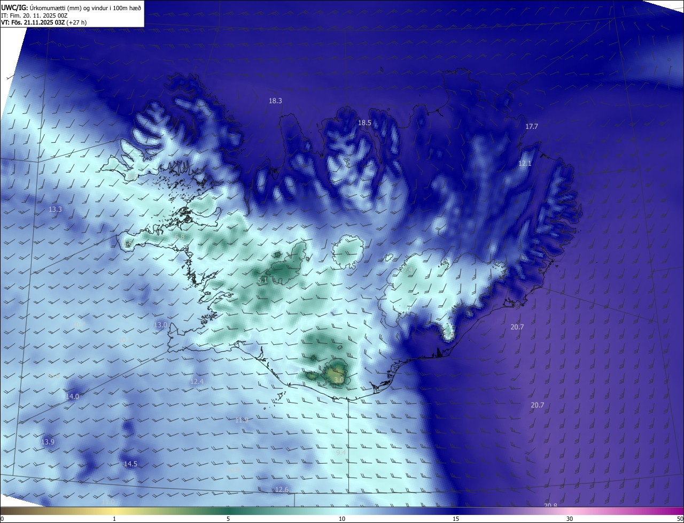Click the 6.8 value label
The image size is (684, 523).
point(180,236)
